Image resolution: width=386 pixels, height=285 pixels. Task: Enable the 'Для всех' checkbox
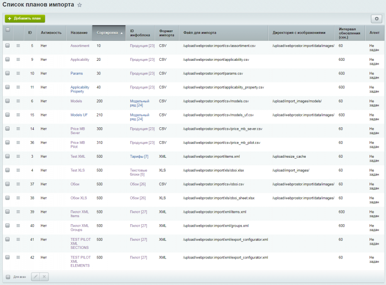(7, 276)
